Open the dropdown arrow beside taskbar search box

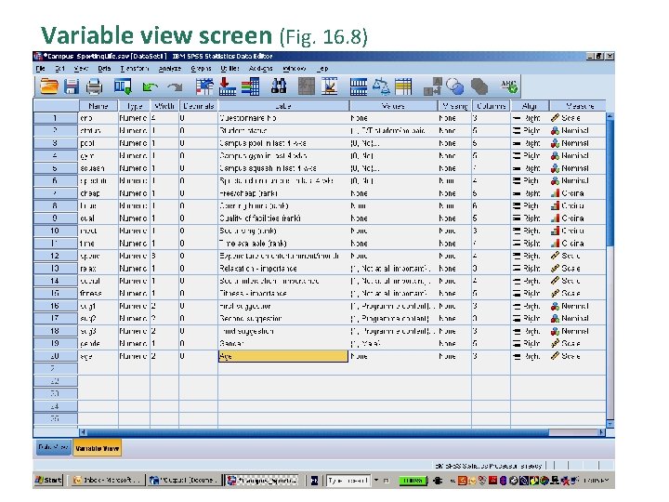click(376, 481)
